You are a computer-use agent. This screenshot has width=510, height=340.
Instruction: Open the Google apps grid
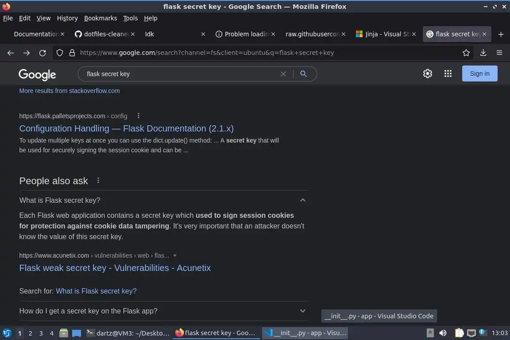point(448,73)
